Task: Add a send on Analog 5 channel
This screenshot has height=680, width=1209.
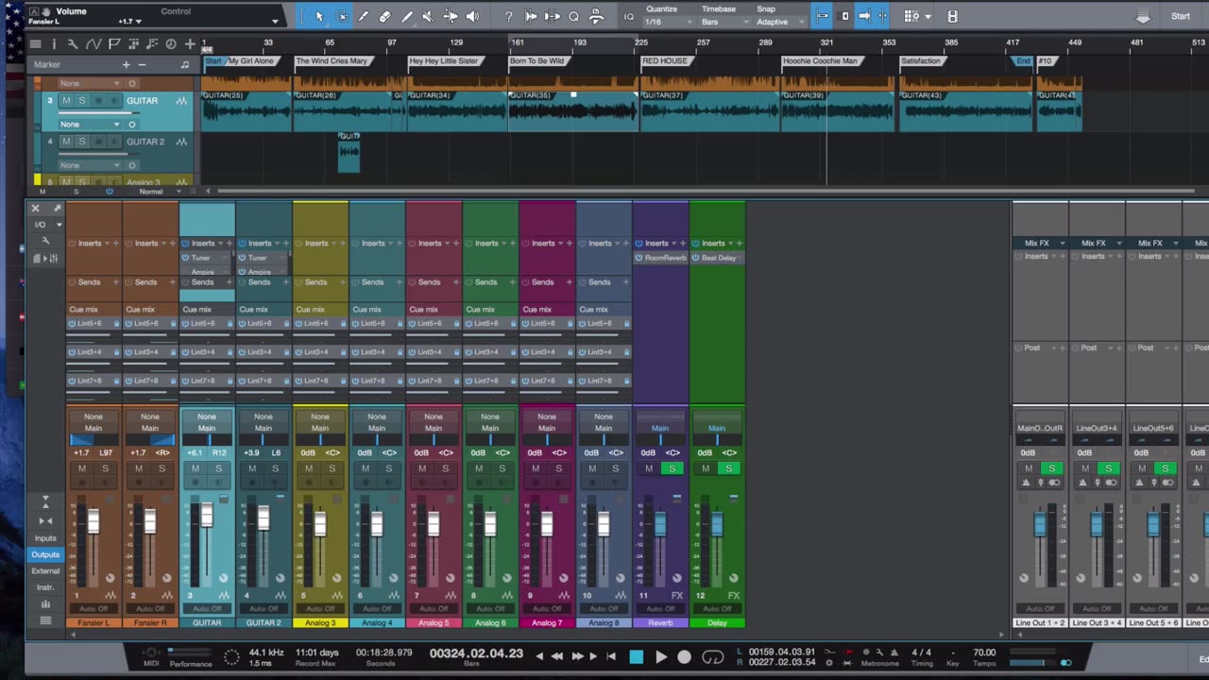Action: click(456, 281)
